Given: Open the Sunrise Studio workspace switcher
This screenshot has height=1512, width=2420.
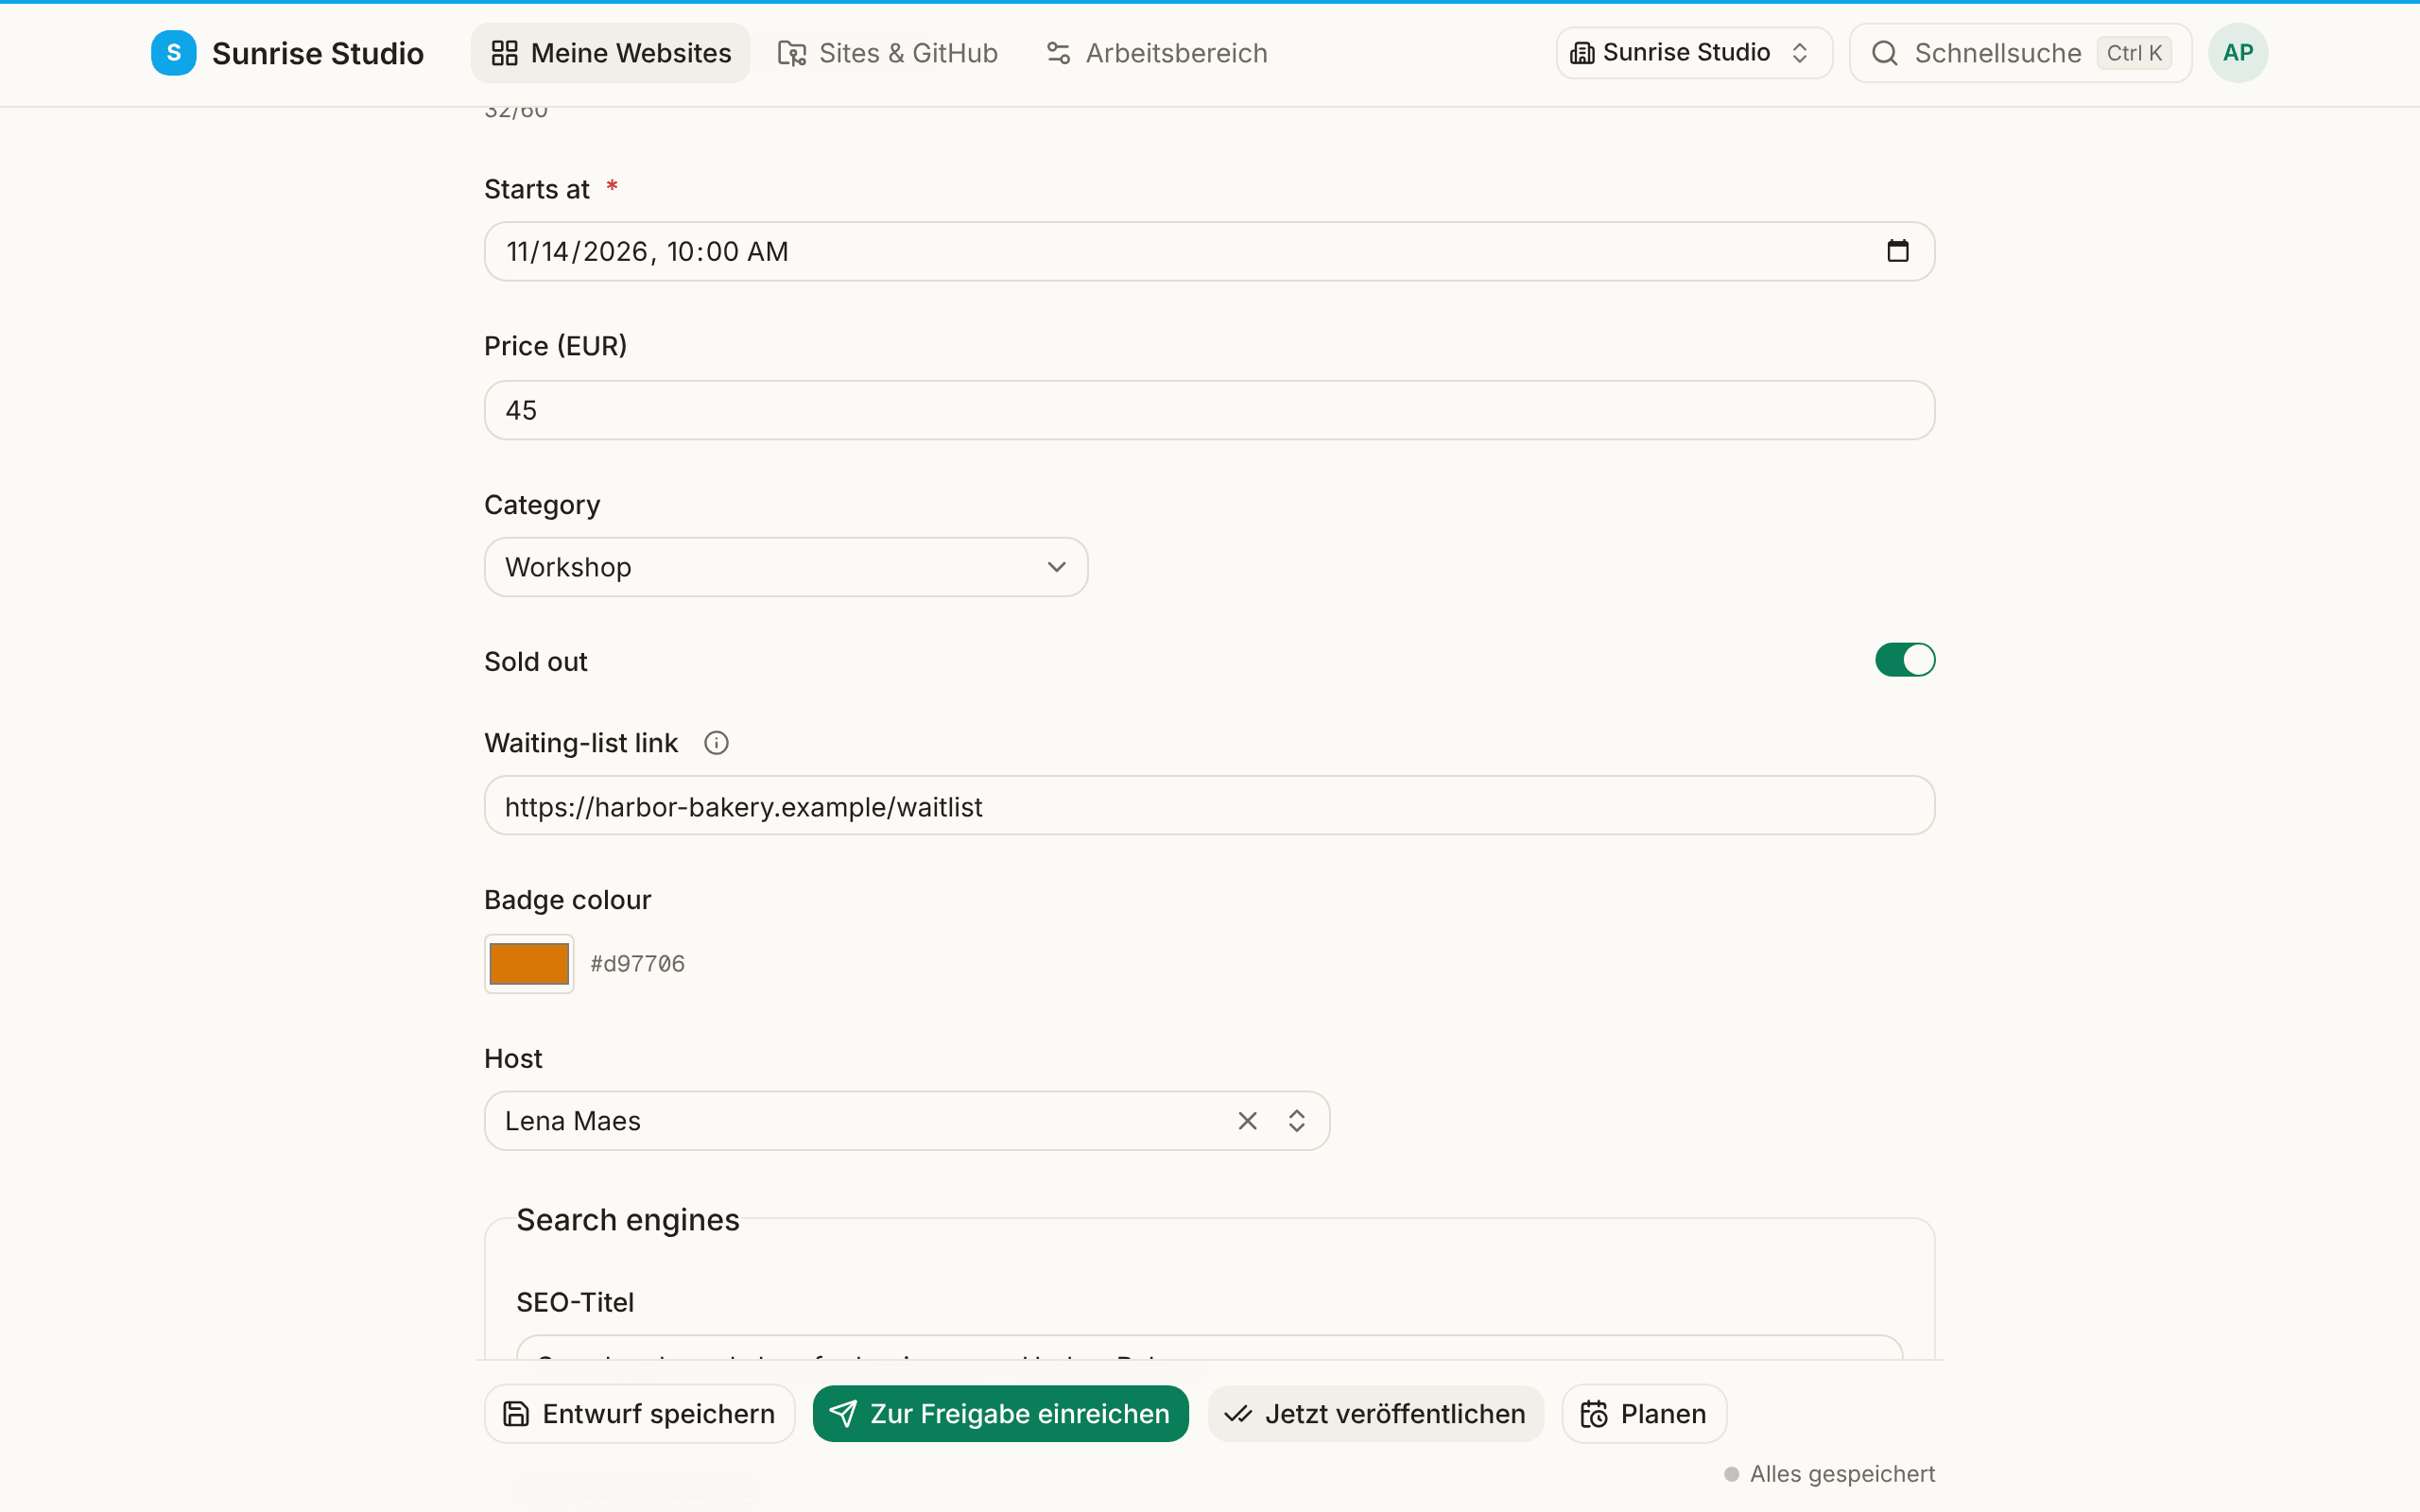Looking at the screenshot, I should click(1694, 53).
